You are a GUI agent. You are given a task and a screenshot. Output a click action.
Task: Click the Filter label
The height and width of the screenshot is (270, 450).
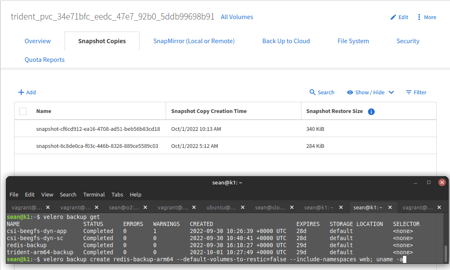[x=420, y=92]
